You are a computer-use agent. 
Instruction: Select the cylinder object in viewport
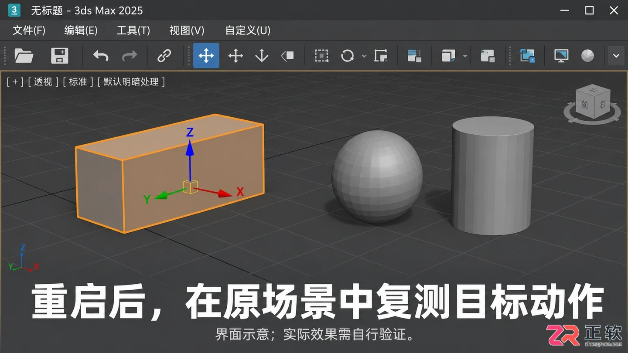coord(493,175)
